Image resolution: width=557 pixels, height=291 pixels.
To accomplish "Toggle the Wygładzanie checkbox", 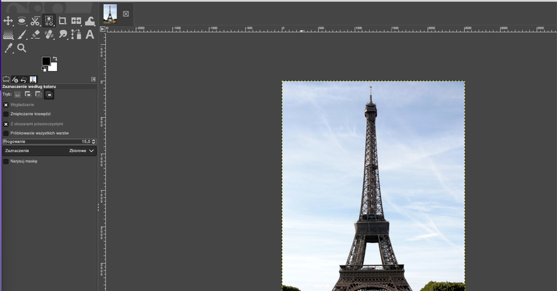I will pyautogui.click(x=6, y=105).
